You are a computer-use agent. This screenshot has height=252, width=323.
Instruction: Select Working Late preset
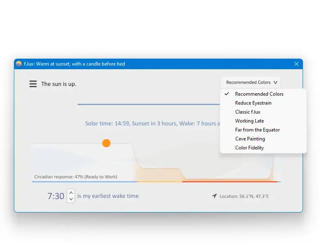263,121
